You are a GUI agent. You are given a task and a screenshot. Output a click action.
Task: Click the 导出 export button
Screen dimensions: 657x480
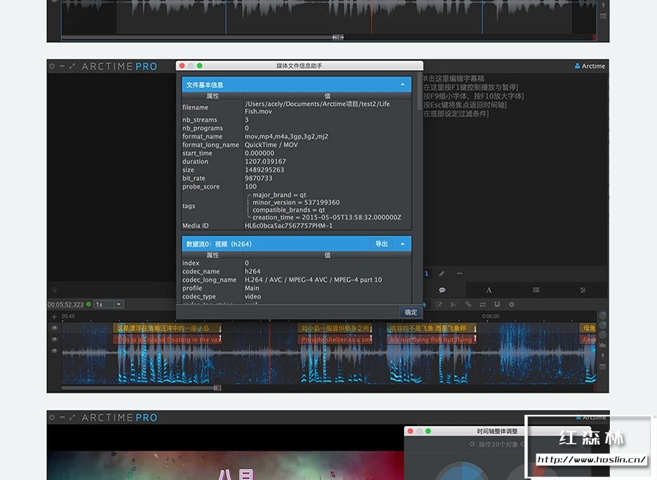[381, 244]
